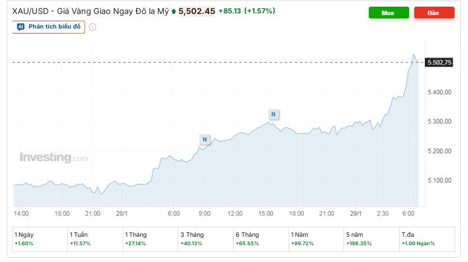Click the Investing.com watermark logo
468x262 pixels.
pyautogui.click(x=54, y=158)
